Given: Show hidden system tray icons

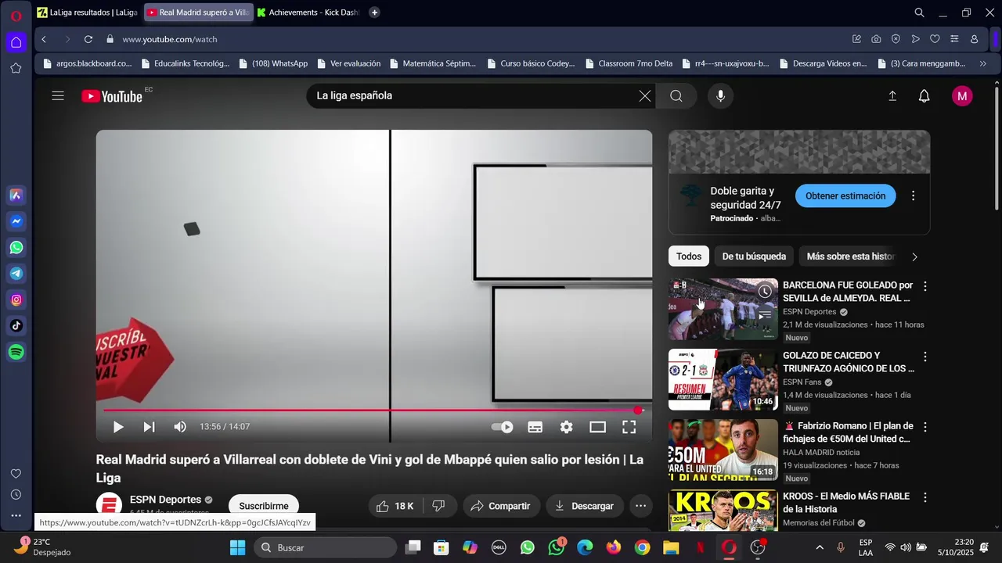Looking at the screenshot, I should pyautogui.click(x=820, y=547).
